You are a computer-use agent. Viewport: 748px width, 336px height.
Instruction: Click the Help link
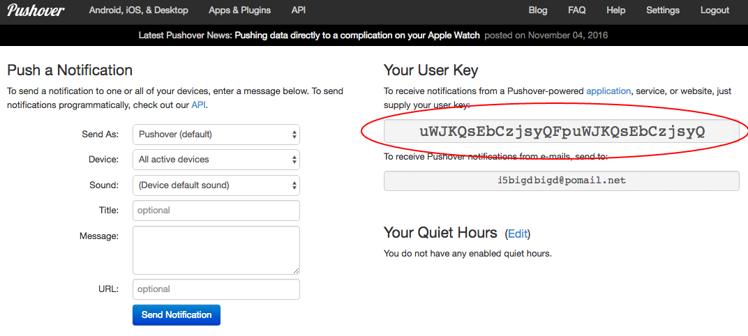click(615, 10)
